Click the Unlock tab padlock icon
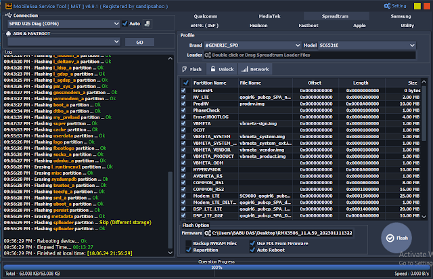433x279 pixels. point(213,69)
